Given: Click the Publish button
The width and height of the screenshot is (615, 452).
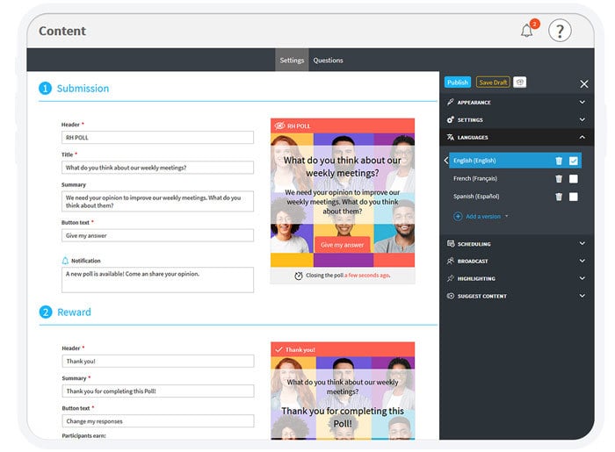Looking at the screenshot, I should click(x=458, y=83).
